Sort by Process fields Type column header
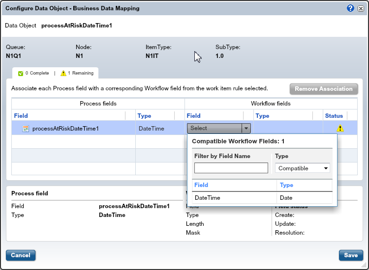 tap(144, 116)
